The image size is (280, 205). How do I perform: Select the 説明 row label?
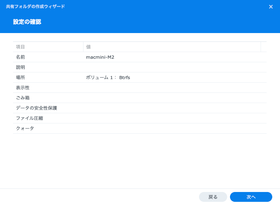20,67
